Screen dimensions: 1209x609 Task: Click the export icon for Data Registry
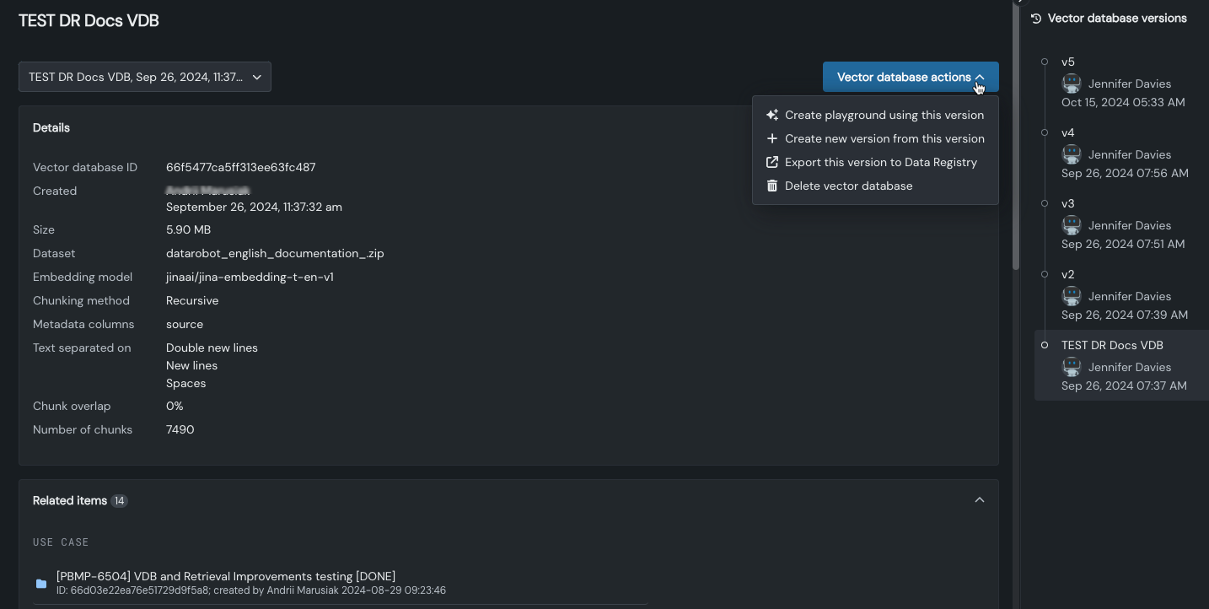tap(771, 162)
